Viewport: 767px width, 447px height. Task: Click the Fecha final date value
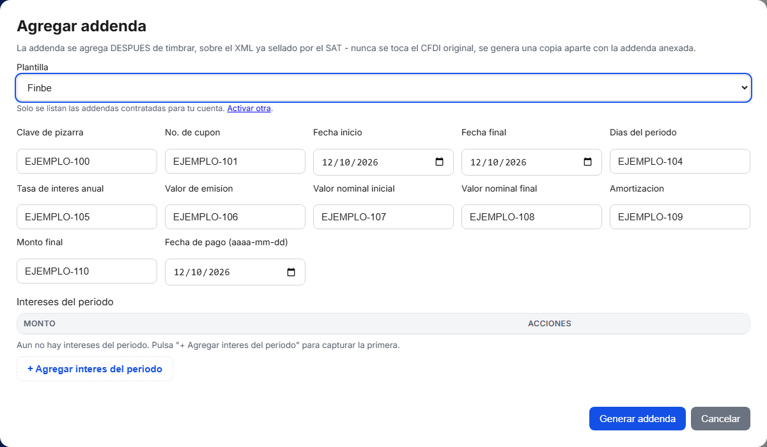point(498,162)
